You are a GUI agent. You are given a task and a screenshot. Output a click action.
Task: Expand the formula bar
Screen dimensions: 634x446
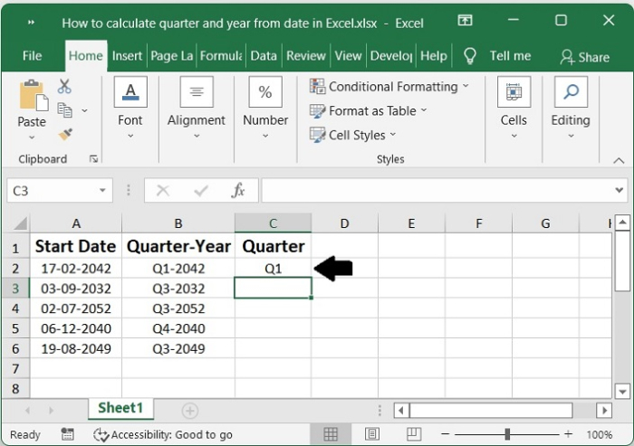coord(619,190)
